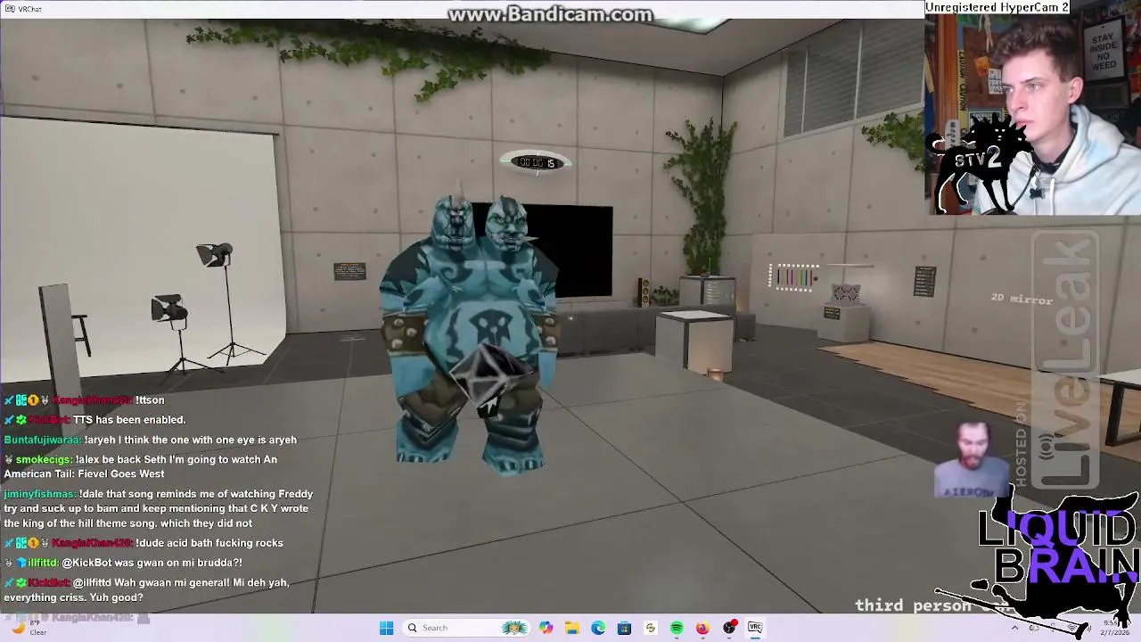Expand the system tray hidden icons chevron
The width and height of the screenshot is (1141, 642).
coord(1014,628)
